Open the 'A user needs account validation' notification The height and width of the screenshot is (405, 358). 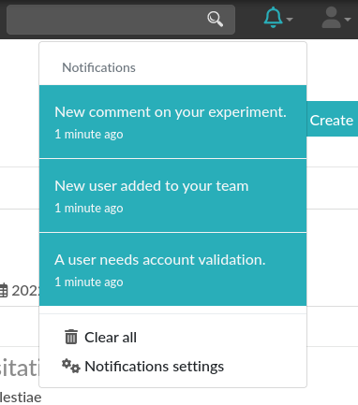point(172,269)
